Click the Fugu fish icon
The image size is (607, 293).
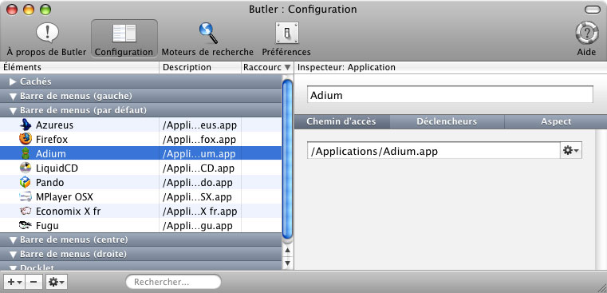tap(26, 225)
